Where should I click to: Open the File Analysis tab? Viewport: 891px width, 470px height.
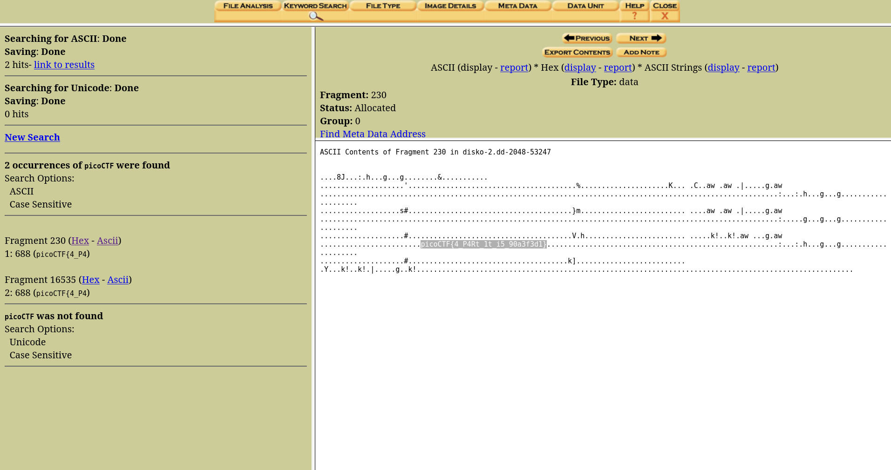[248, 6]
